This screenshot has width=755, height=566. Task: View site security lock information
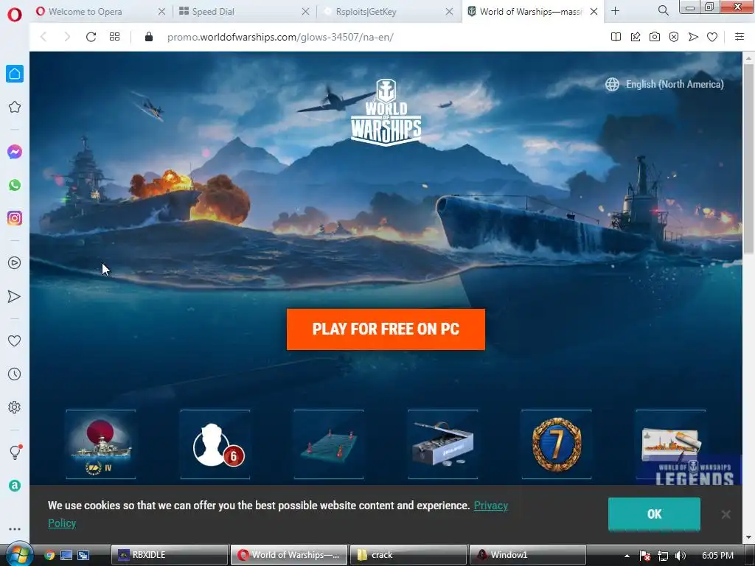149,37
